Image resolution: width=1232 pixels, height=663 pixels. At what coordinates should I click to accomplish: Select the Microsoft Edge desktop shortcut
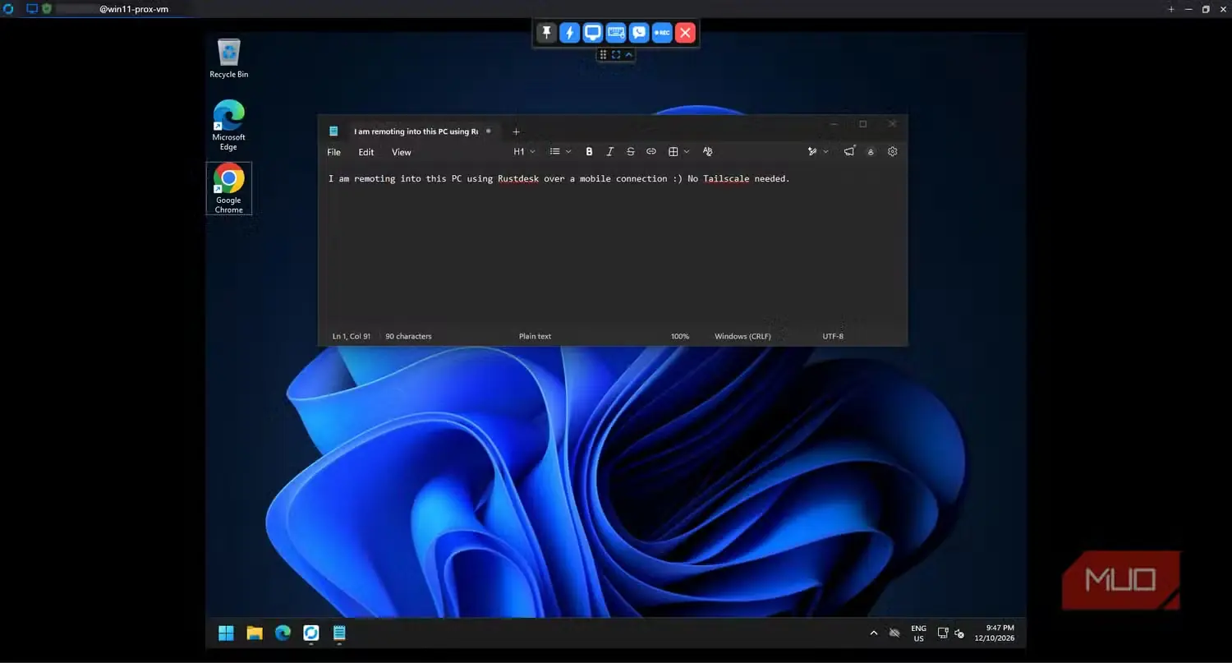(229, 125)
